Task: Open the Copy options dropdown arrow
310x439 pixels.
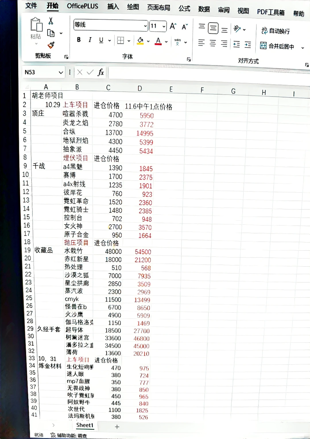Action: coord(61,33)
